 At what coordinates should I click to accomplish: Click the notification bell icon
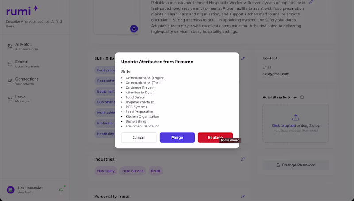coord(61,190)
